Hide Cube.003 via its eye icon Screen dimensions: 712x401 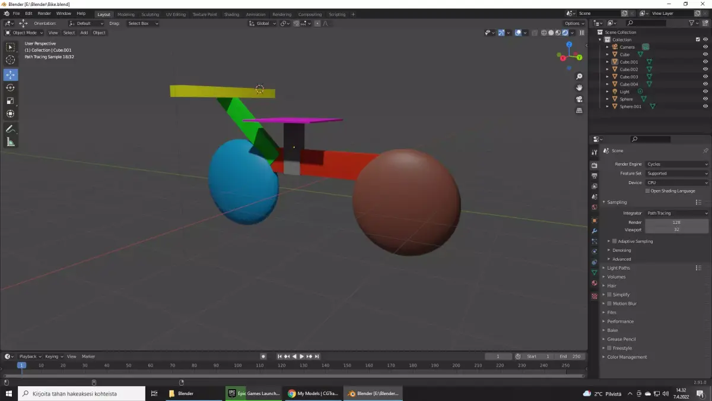[x=705, y=77]
